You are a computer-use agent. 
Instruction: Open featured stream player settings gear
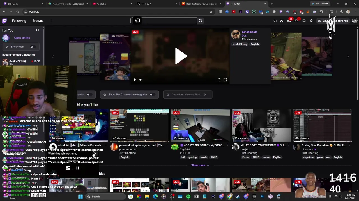(x=219, y=80)
